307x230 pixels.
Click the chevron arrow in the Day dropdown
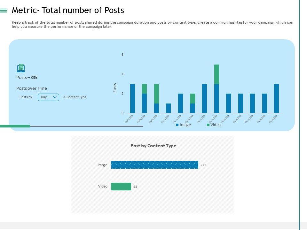[x=55, y=97]
